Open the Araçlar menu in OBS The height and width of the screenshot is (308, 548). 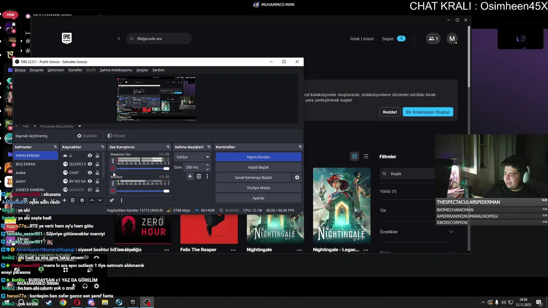pos(142,70)
